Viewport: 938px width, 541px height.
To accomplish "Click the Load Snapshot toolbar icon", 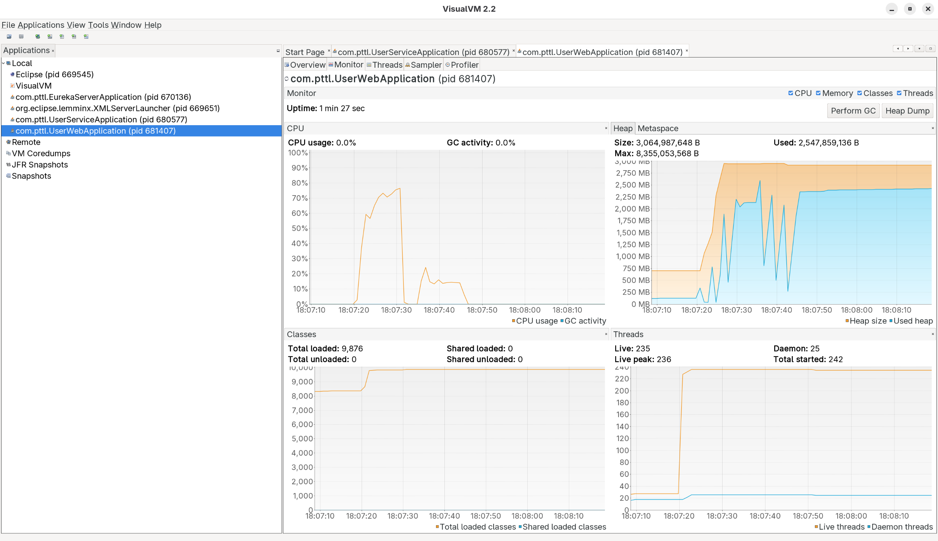I will [x=9, y=36].
